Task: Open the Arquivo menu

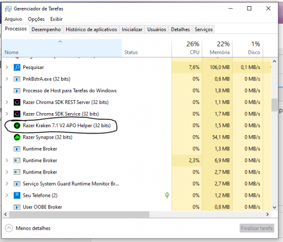Action: pos(13,19)
